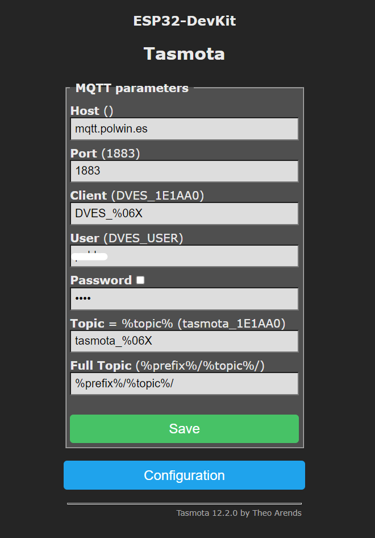Click the Password entry field

(184, 299)
